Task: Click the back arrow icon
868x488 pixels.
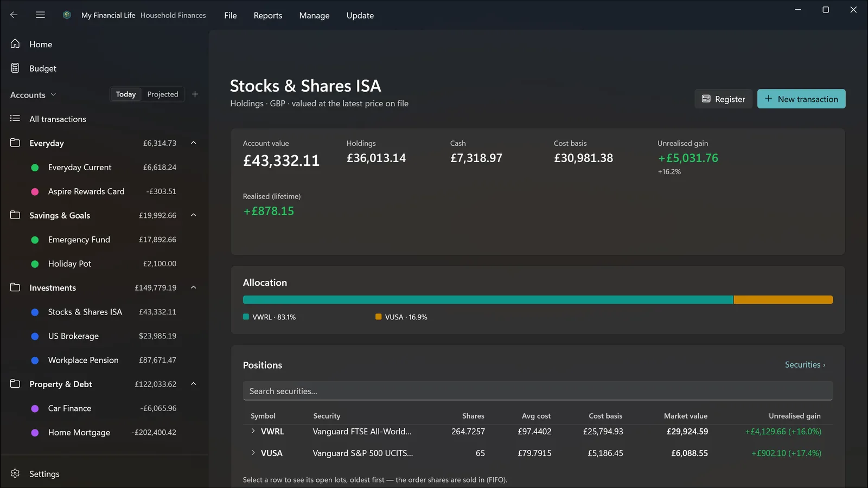Action: click(x=14, y=15)
